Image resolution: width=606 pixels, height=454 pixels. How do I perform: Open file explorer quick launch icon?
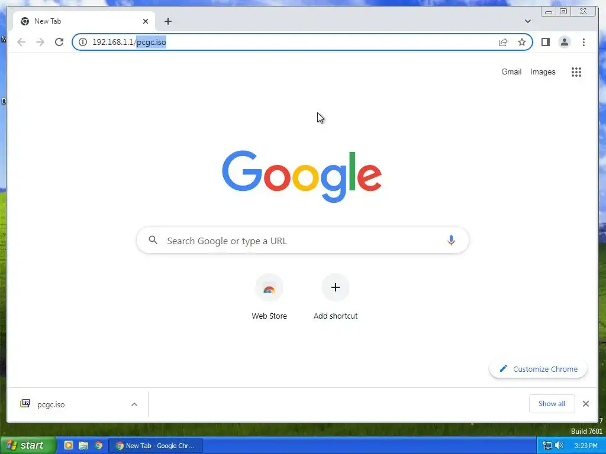point(83,445)
